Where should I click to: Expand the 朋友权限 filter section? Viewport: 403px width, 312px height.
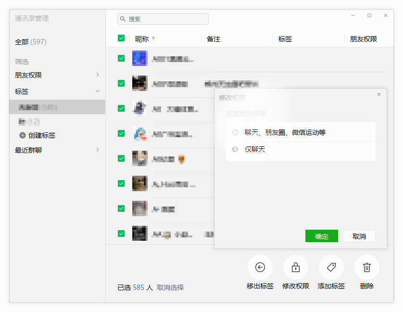[x=98, y=75]
